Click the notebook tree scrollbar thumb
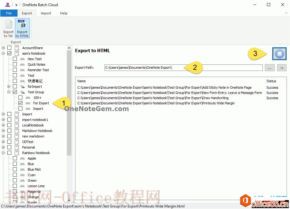This screenshot has height=209, width=290. click(69, 103)
